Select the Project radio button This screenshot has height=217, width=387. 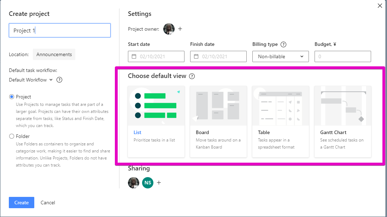[12, 97]
